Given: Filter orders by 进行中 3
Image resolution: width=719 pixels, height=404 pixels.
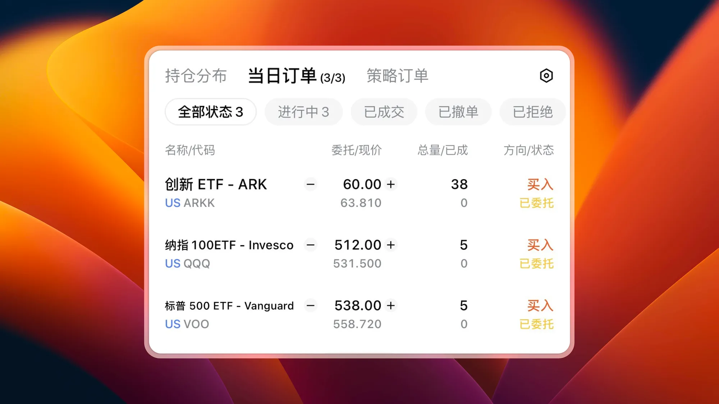Looking at the screenshot, I should (x=303, y=112).
